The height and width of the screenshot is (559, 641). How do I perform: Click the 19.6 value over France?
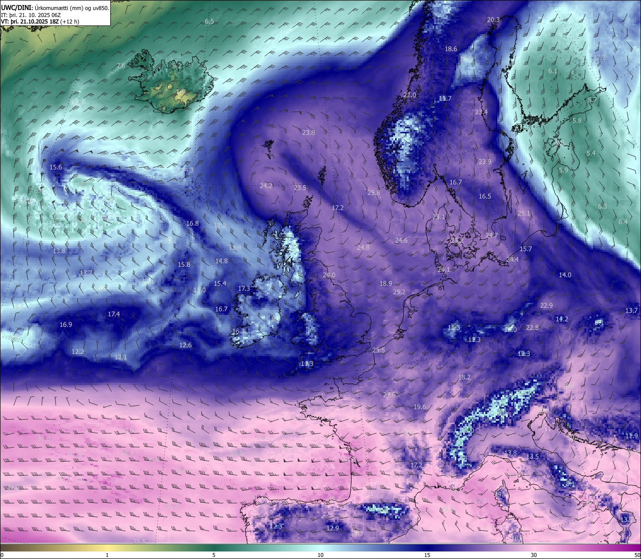(420, 408)
